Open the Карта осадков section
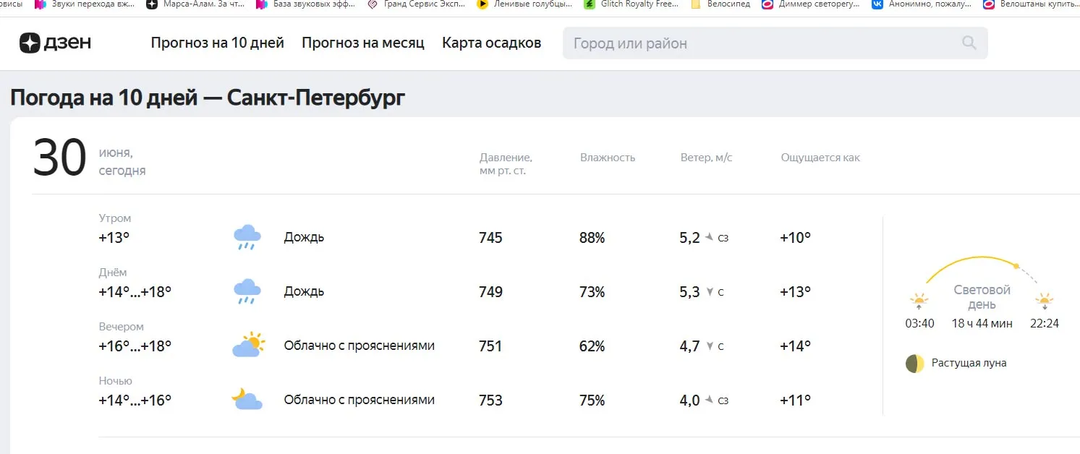Screen dimensions: 1080x454 click(492, 43)
